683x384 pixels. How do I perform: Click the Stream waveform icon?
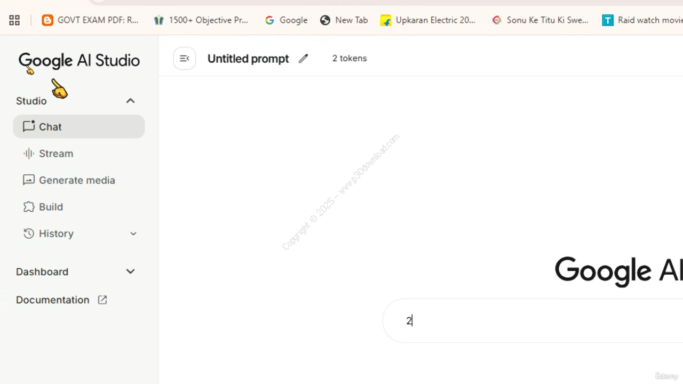tap(29, 154)
